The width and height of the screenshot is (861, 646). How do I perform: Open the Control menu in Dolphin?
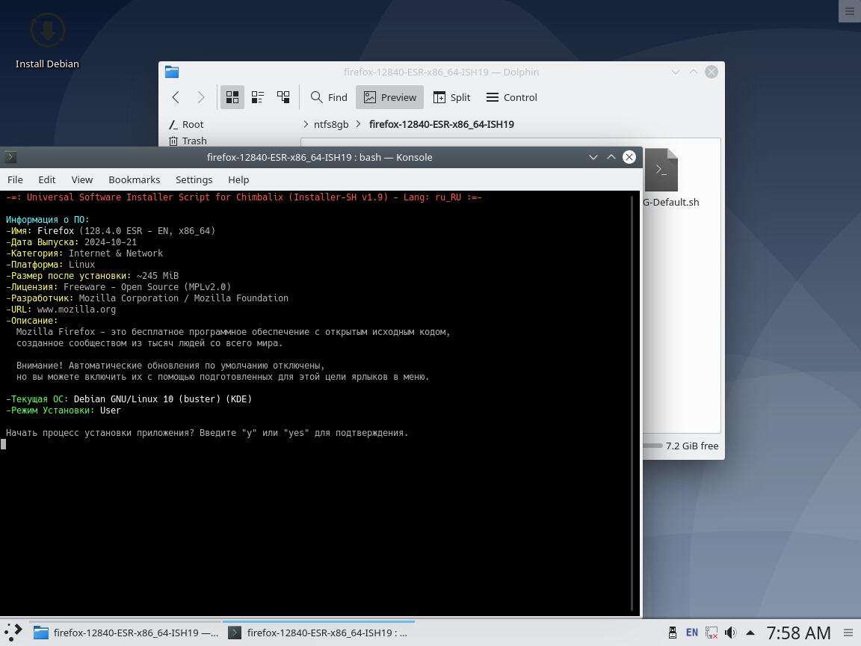pos(511,97)
